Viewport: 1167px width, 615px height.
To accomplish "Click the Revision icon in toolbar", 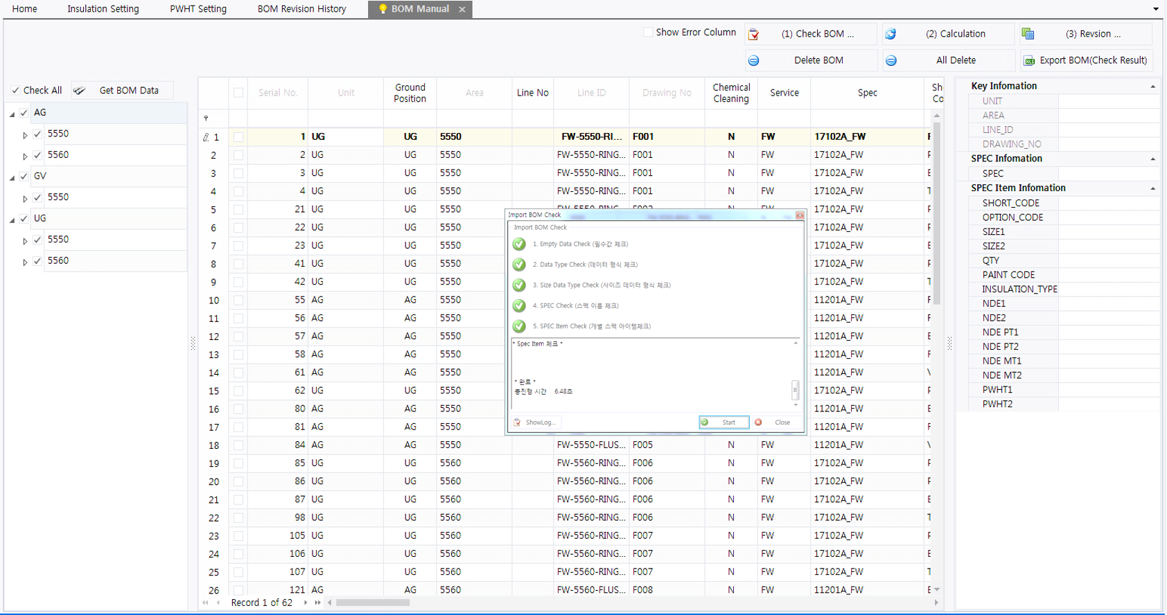I will pos(1028,34).
